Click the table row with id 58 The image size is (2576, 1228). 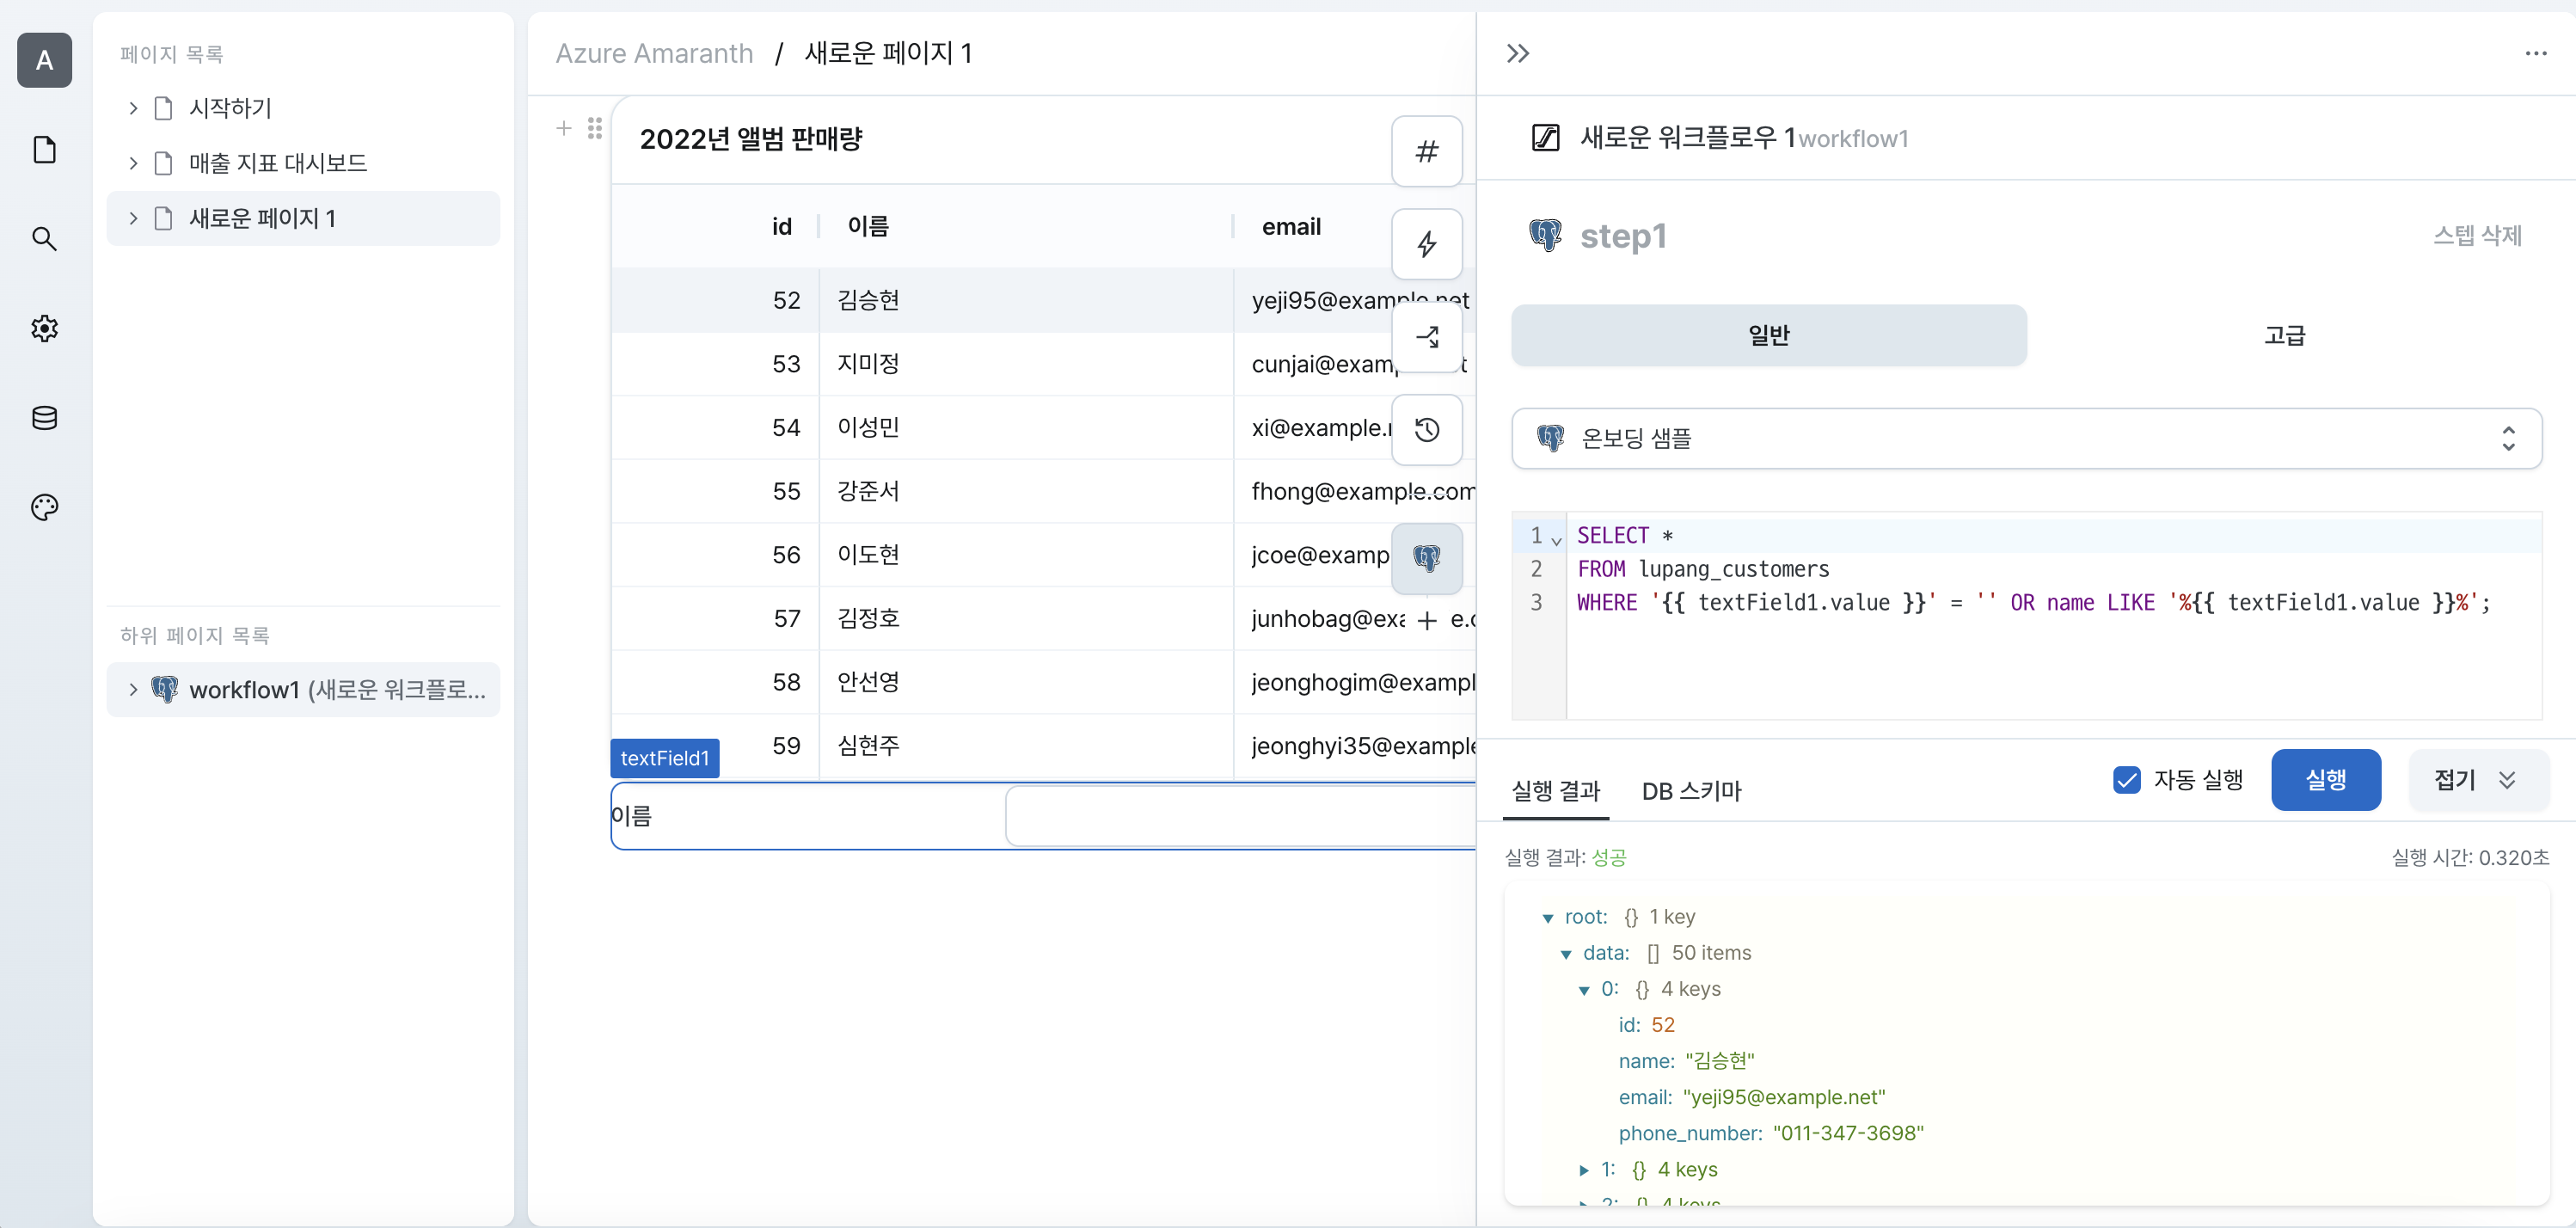(1043, 682)
